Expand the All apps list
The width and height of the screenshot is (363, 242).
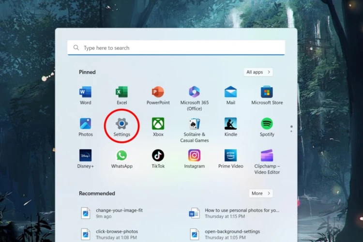258,72
